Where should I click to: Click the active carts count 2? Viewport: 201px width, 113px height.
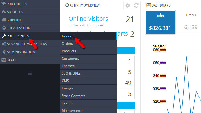[x=132, y=34]
